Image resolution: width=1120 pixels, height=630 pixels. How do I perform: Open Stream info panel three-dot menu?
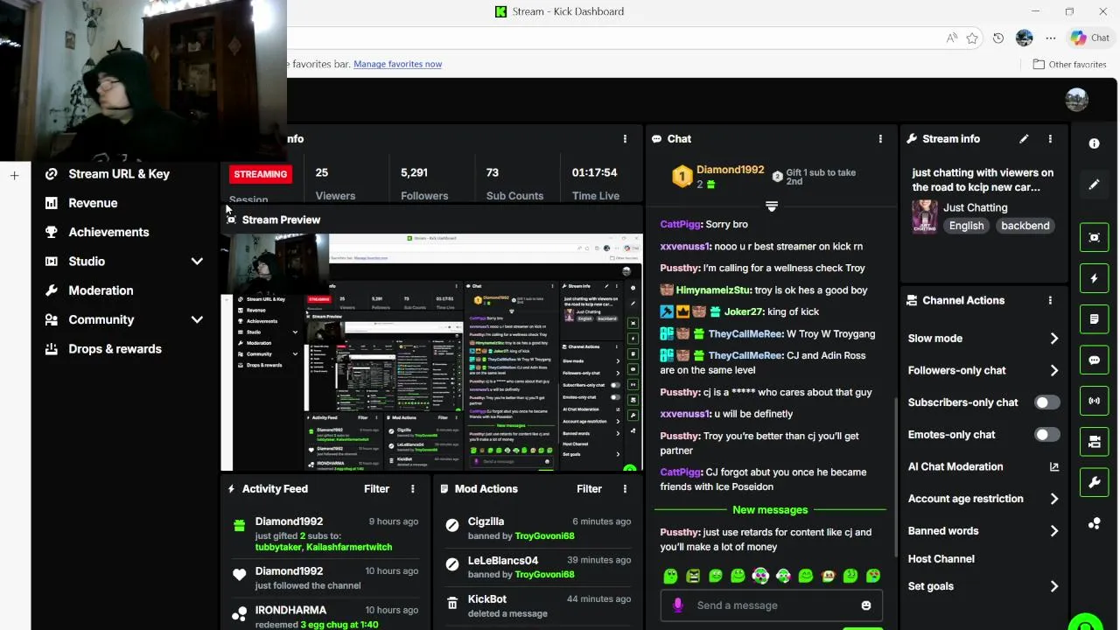(1050, 139)
